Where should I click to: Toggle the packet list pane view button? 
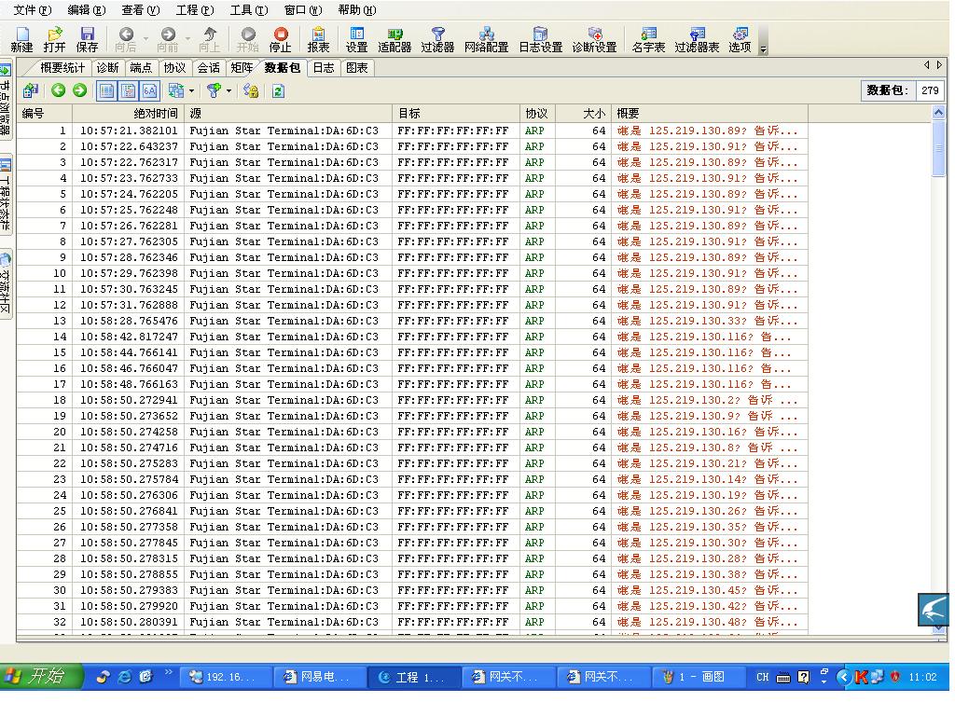[106, 90]
